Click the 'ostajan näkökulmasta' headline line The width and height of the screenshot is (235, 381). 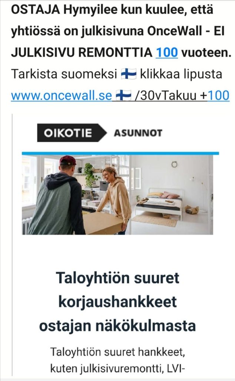pos(118,326)
